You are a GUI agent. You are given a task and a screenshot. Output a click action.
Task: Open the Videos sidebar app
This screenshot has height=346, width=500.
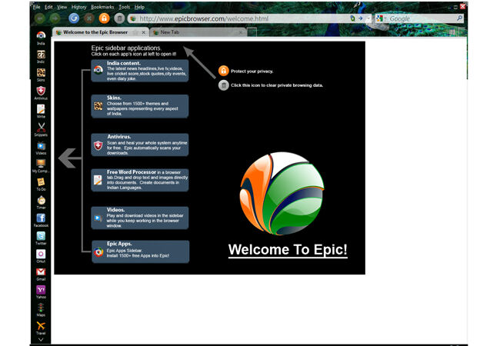41,148
